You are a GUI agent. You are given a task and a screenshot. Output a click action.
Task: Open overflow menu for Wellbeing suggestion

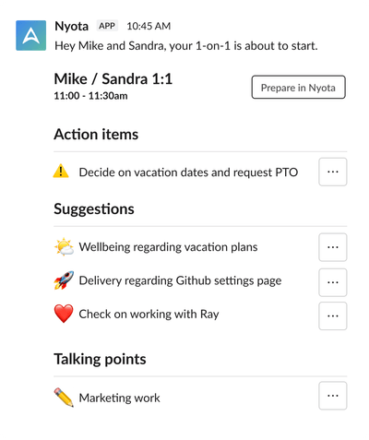(x=333, y=247)
